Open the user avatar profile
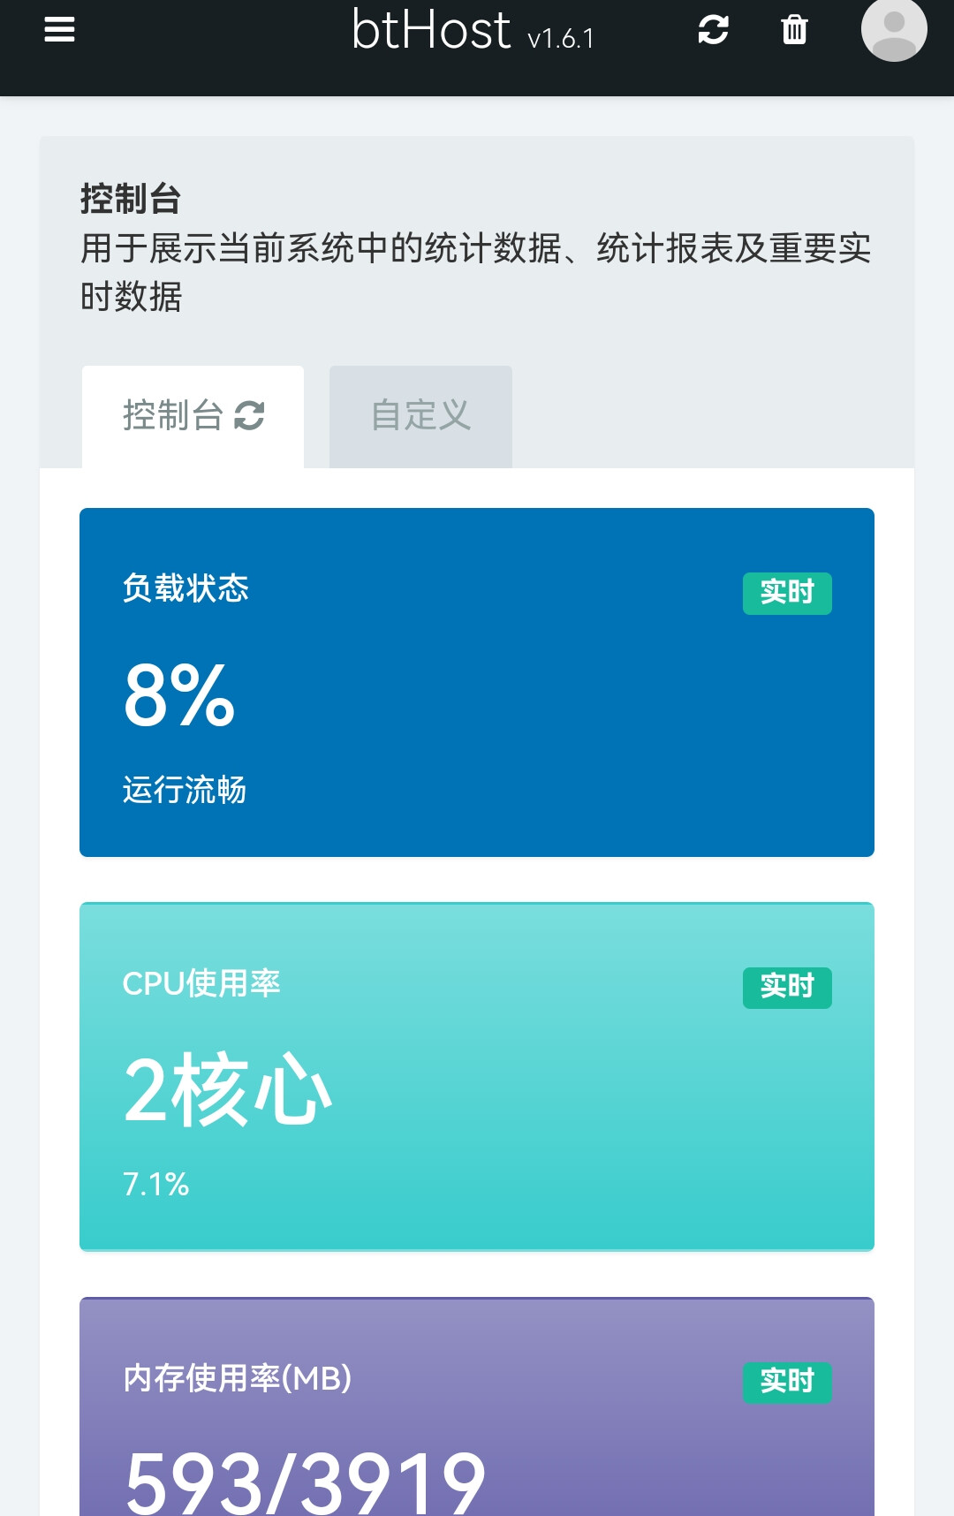Screen dimensions: 954x1516 click(894, 28)
